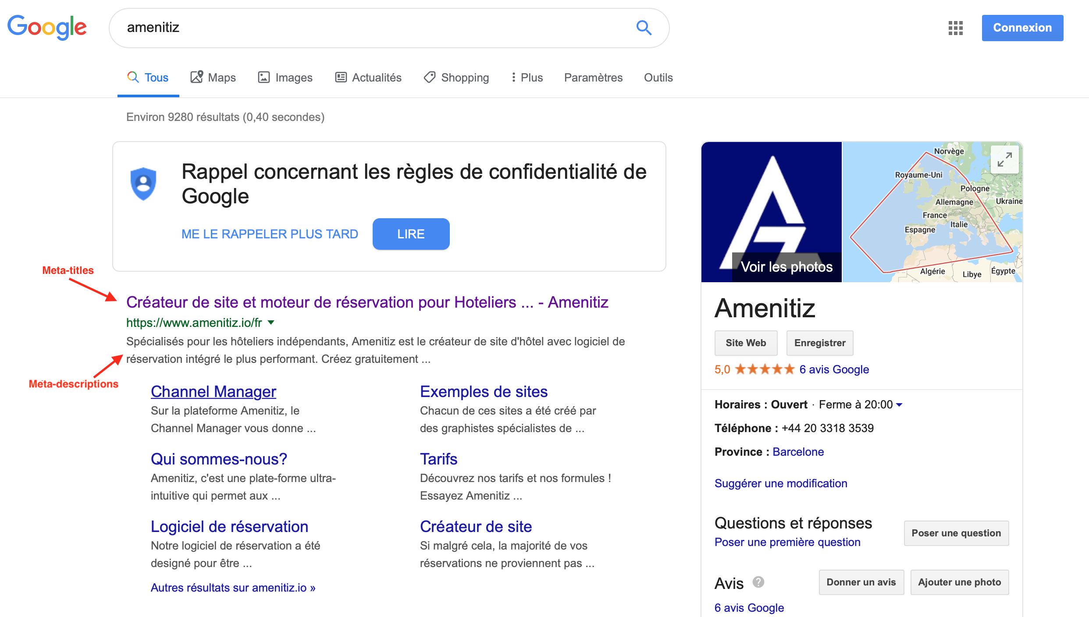Open 6 avis Google link under Avis heading
This screenshot has height=617, width=1089.
(x=749, y=608)
